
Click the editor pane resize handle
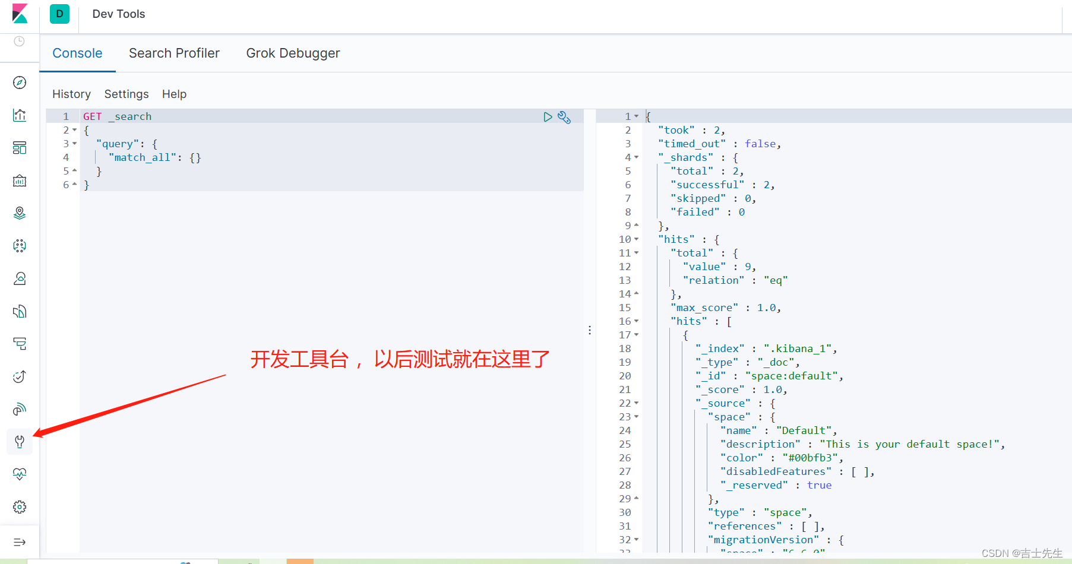point(590,330)
